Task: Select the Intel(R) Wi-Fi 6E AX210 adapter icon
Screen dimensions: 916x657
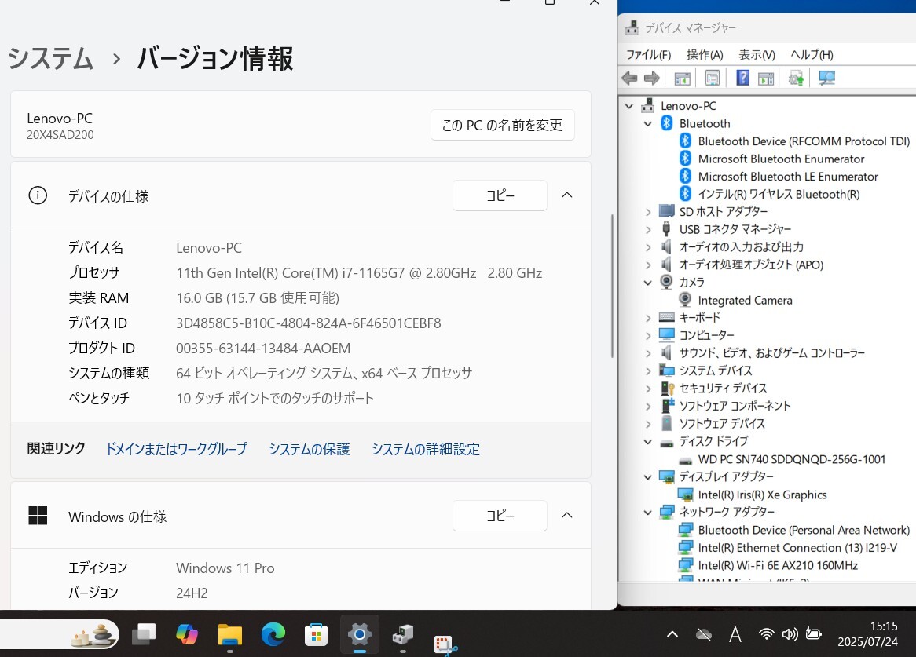Action: pos(685,565)
